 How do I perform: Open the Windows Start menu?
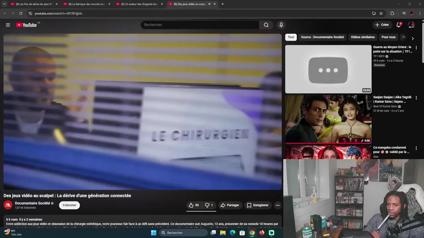tap(154, 233)
